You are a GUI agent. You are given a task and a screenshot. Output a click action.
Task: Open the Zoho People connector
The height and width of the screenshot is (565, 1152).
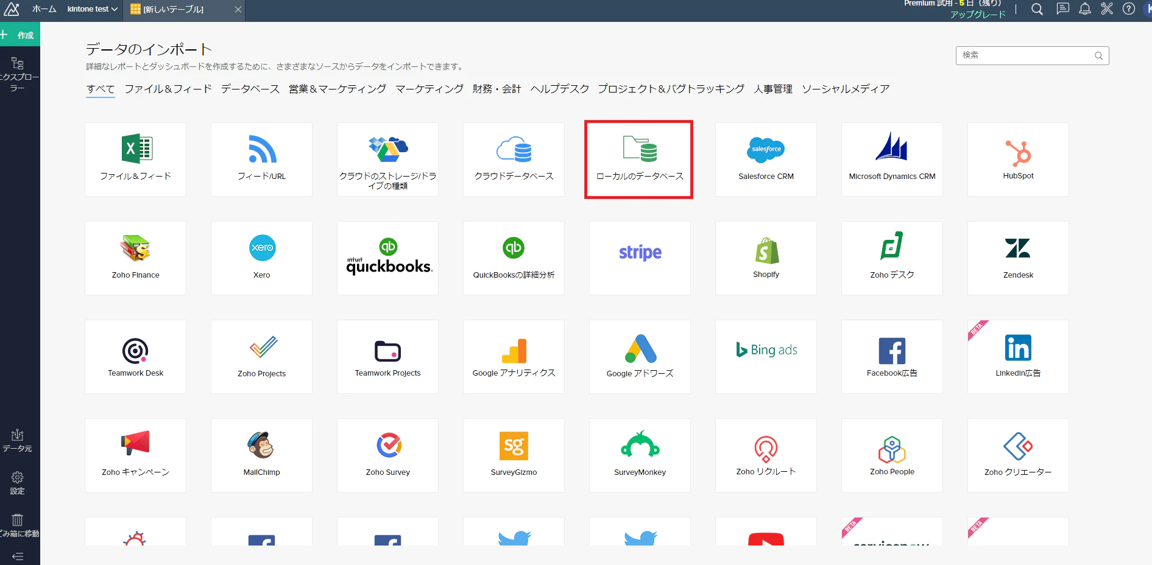click(892, 455)
